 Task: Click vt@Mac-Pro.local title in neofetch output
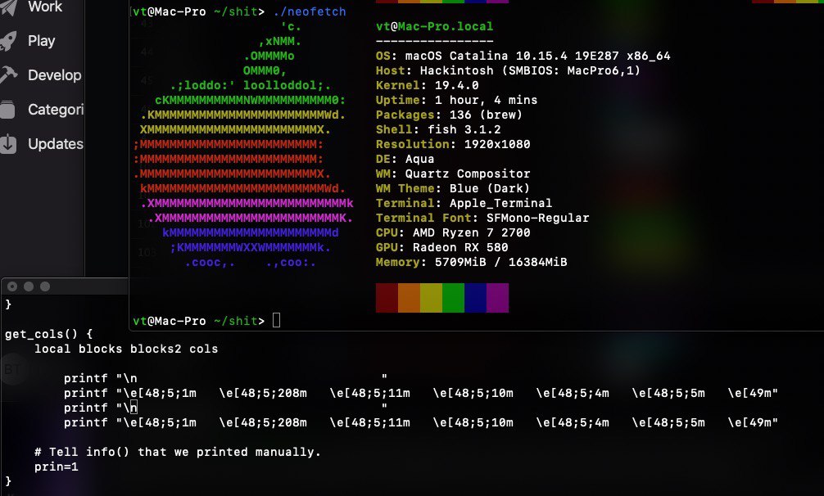coord(435,26)
